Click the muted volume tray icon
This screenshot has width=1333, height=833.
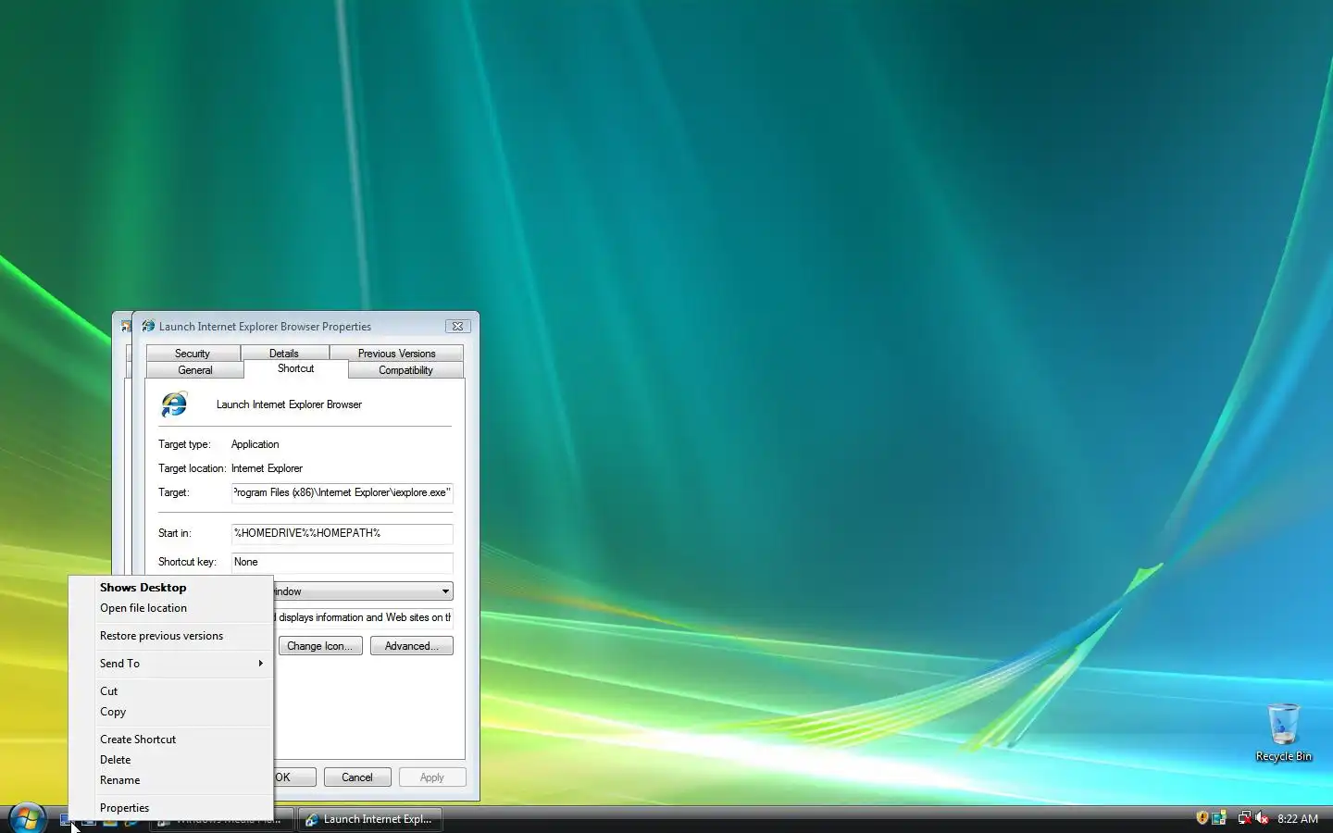(1262, 818)
